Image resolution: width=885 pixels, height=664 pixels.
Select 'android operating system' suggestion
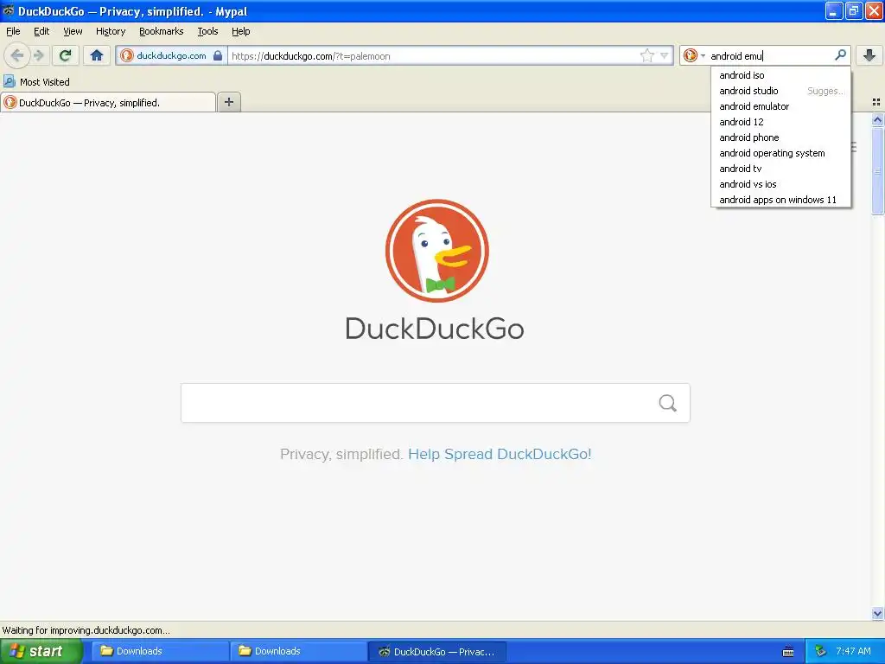click(780, 153)
